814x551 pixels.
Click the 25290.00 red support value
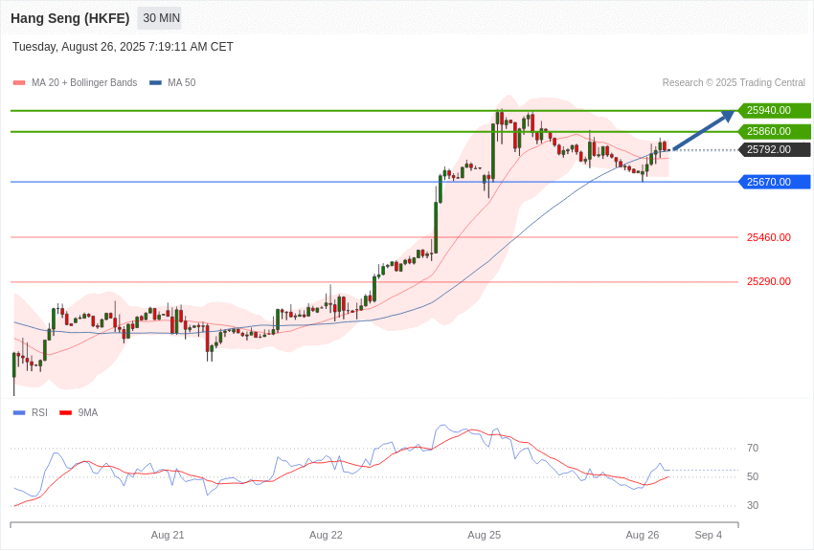(769, 281)
